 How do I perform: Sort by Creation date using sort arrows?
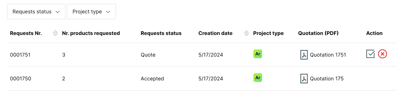click(246, 33)
